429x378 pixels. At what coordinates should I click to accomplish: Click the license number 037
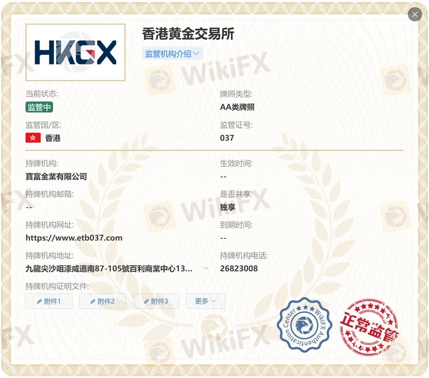(x=227, y=138)
